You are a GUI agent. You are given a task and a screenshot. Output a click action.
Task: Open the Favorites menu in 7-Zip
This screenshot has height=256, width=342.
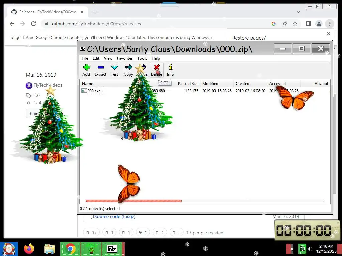click(x=125, y=58)
